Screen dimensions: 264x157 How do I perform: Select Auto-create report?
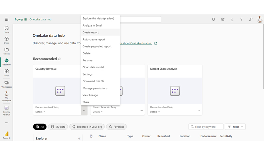point(101,39)
